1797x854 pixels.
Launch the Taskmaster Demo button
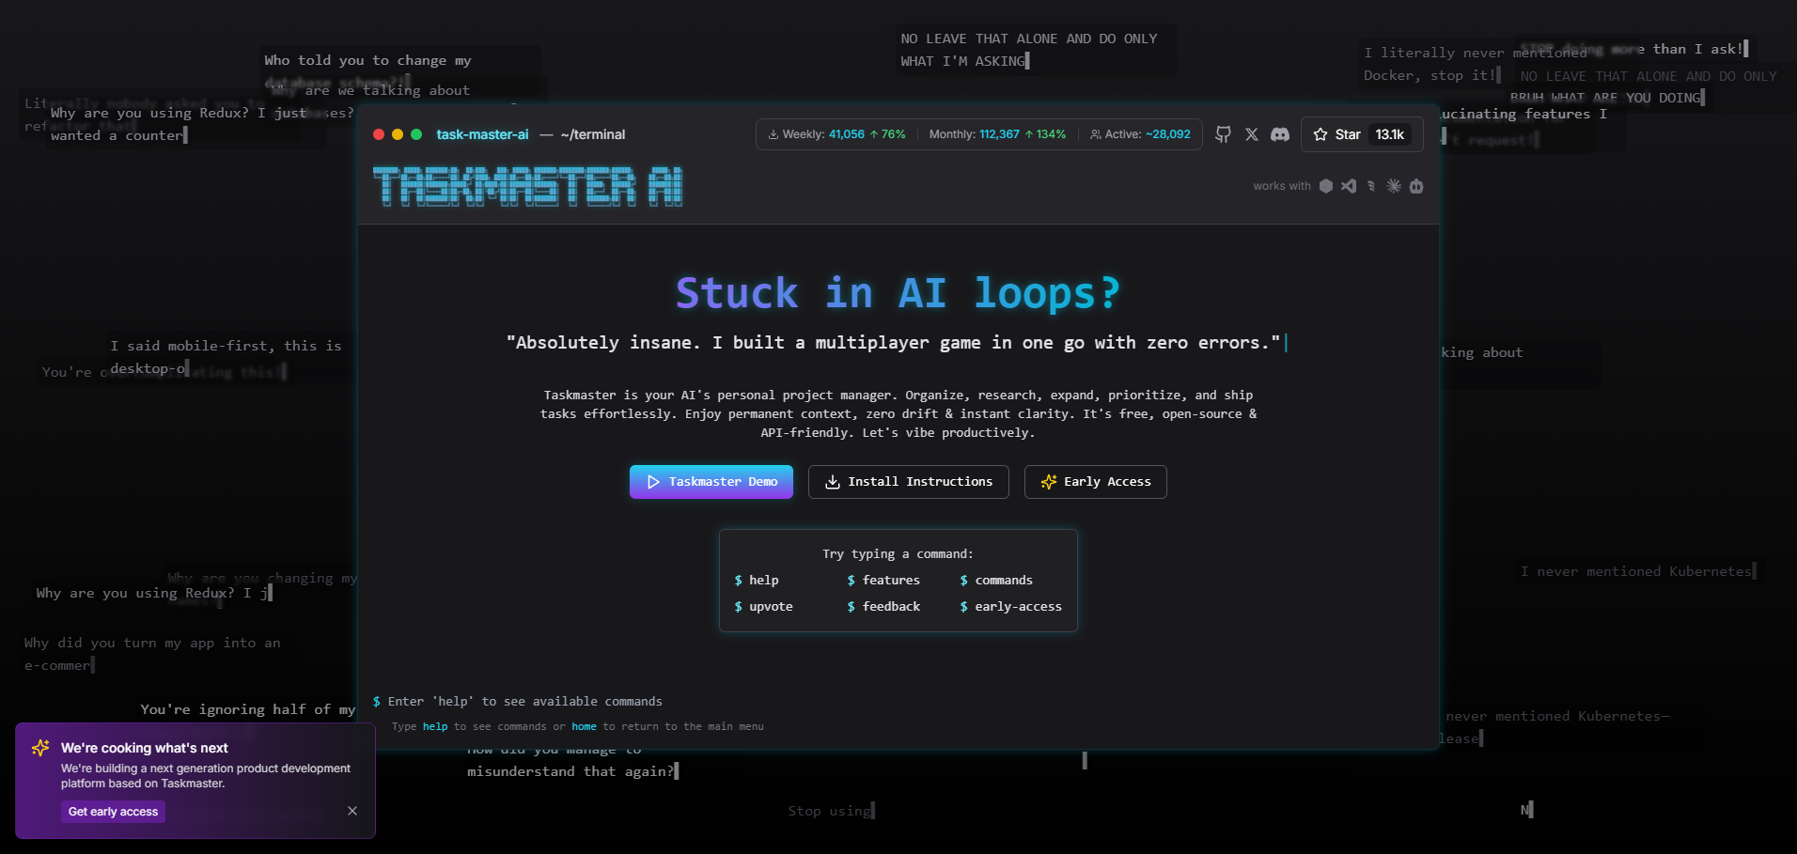pyautogui.click(x=711, y=482)
